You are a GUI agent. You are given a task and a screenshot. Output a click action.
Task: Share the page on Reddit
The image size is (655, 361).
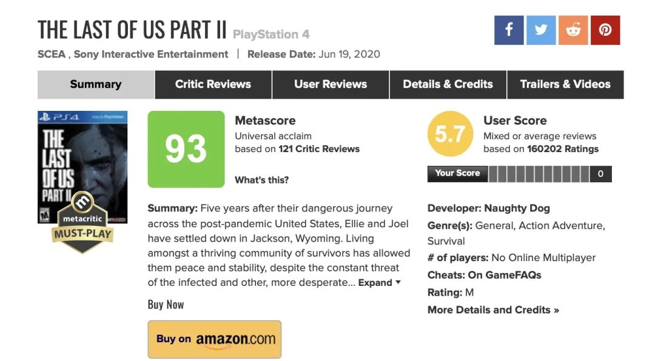pos(573,30)
